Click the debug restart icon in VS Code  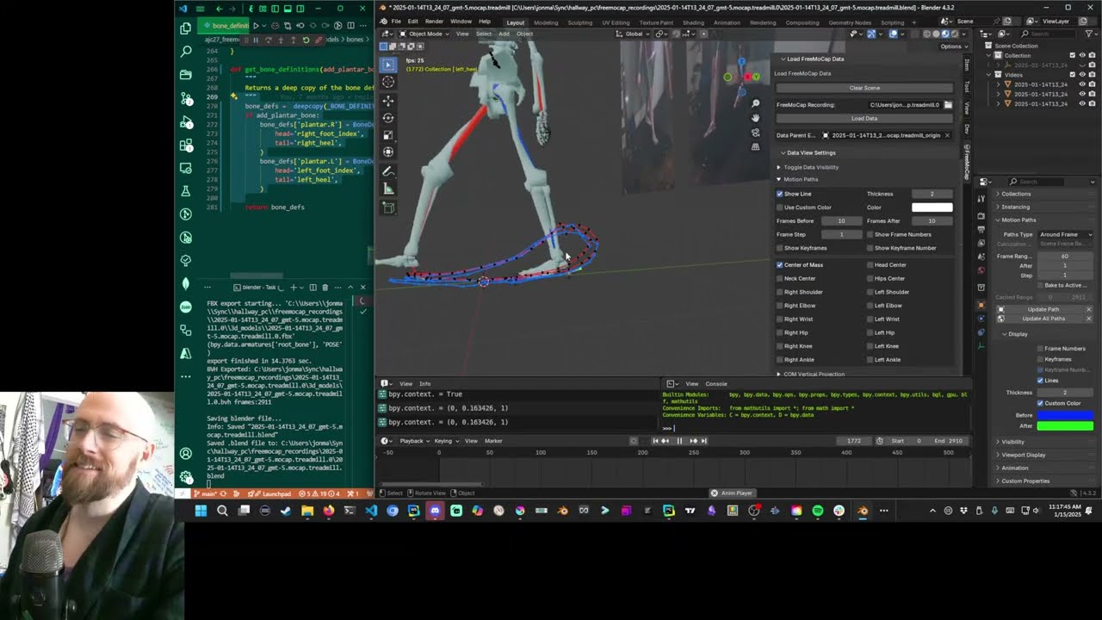[307, 40]
